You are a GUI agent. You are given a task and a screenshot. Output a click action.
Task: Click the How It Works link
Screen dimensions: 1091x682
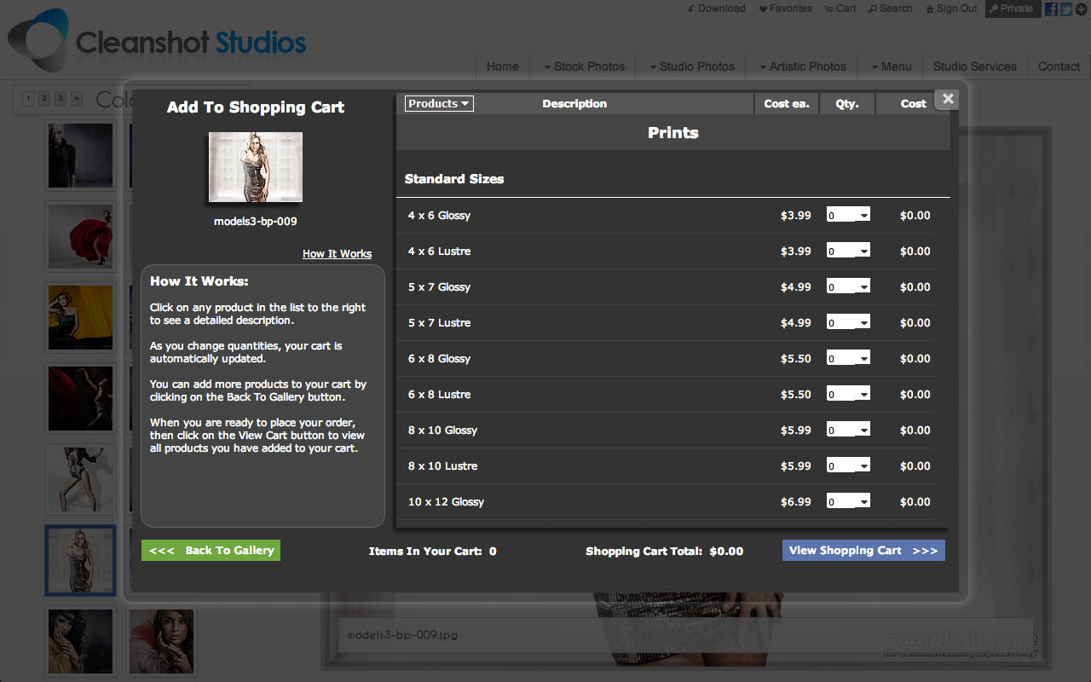point(337,254)
